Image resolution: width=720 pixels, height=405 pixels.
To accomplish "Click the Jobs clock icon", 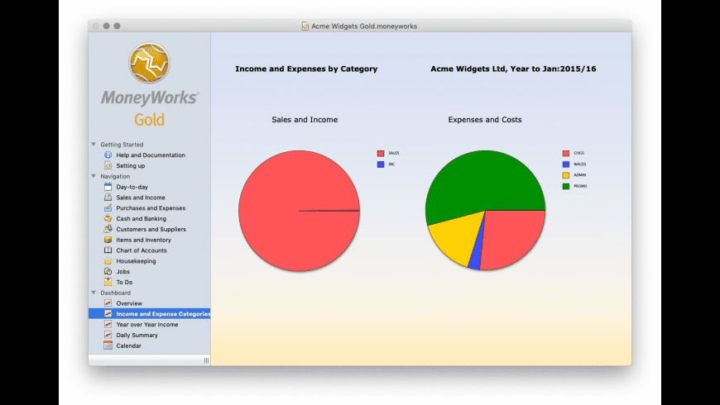I will tap(108, 272).
